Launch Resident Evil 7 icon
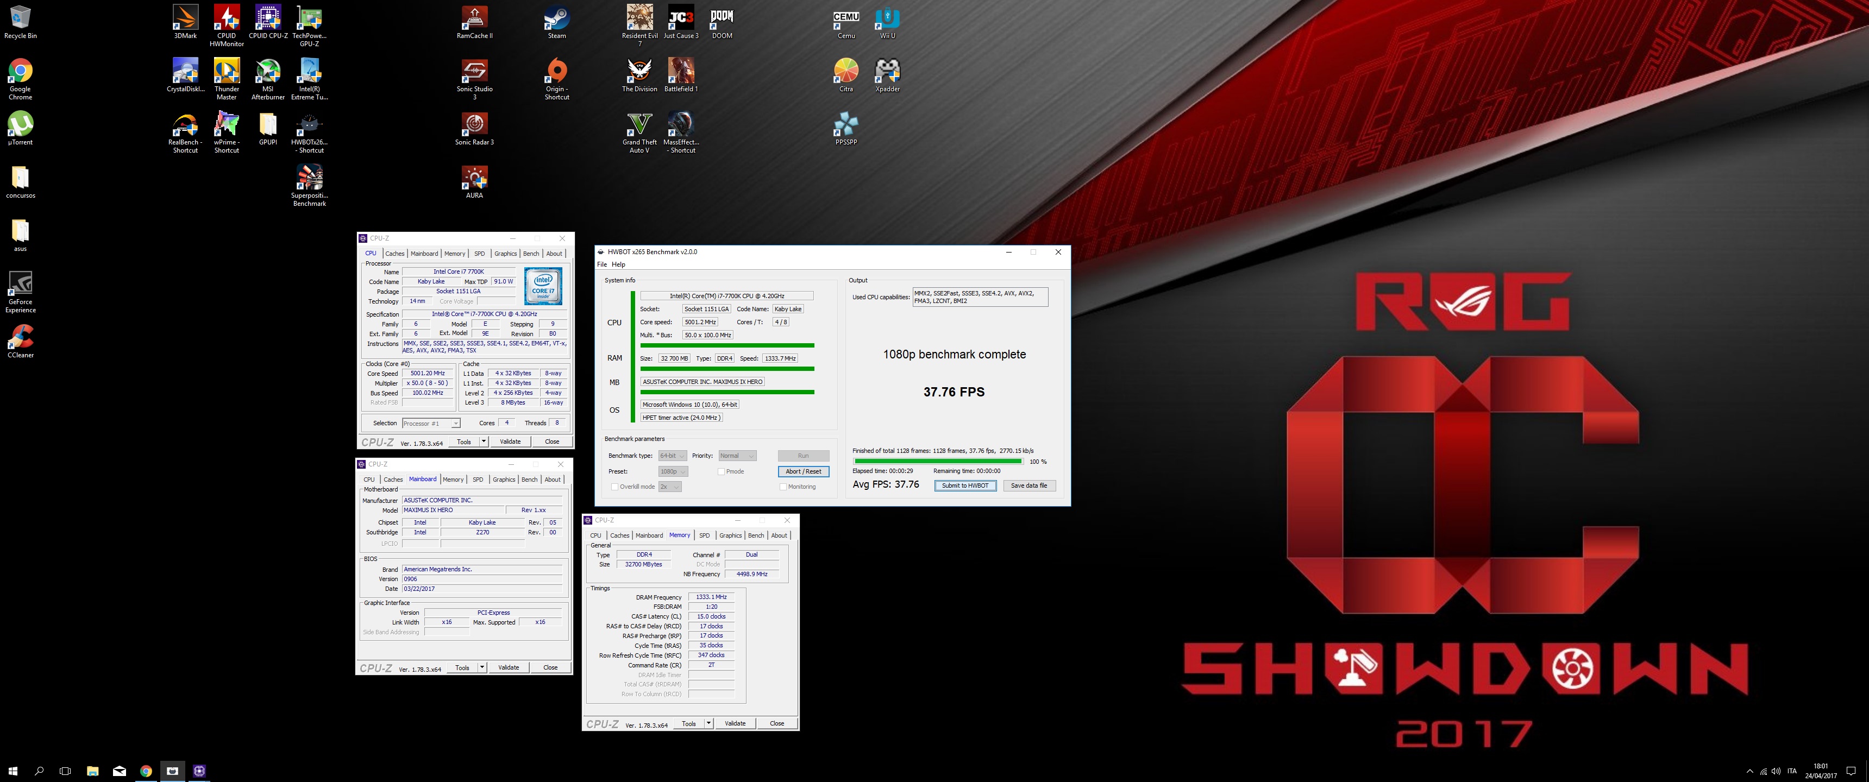 (x=639, y=26)
